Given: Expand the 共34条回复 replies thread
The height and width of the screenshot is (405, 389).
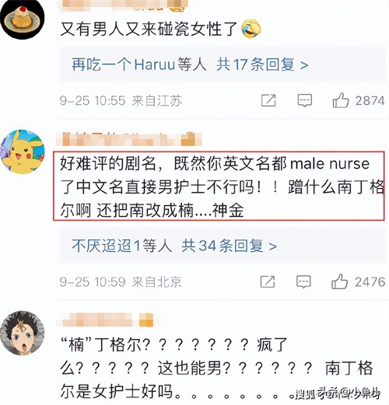Looking at the screenshot, I should (x=229, y=246).
